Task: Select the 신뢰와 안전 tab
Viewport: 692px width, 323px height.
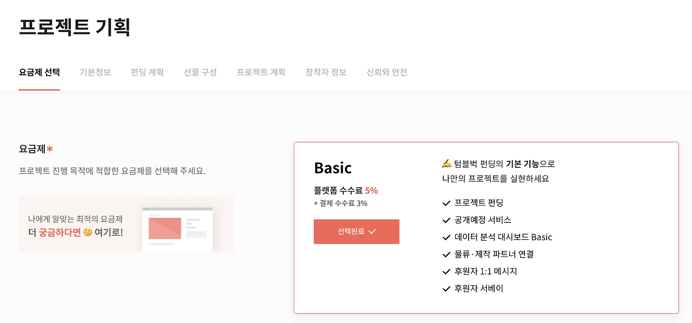Action: click(x=386, y=72)
